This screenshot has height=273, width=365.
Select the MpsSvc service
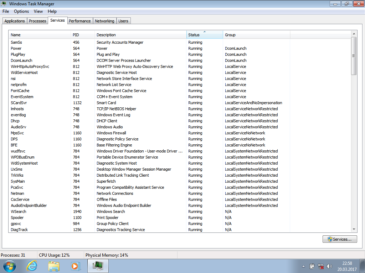(17, 133)
